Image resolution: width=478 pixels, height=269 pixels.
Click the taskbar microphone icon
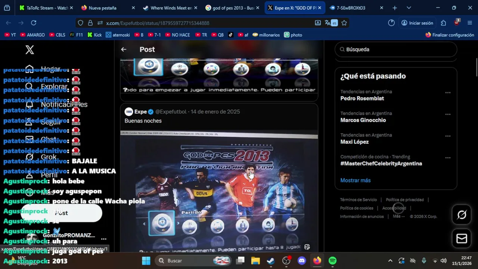point(424,261)
